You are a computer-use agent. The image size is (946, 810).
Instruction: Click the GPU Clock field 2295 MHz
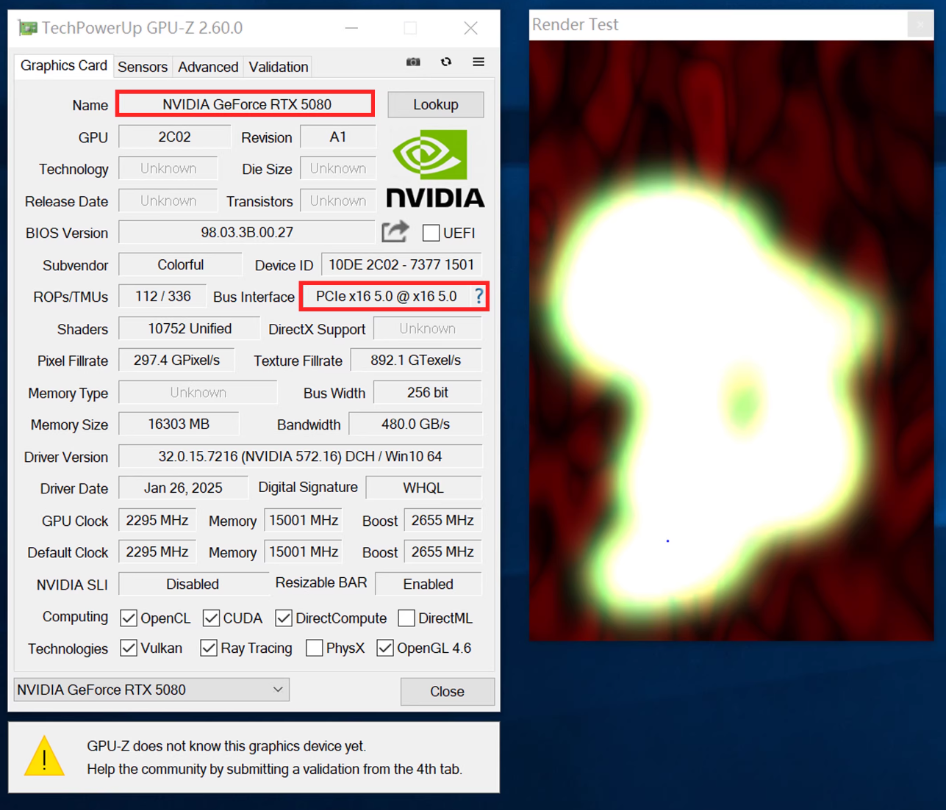[157, 521]
